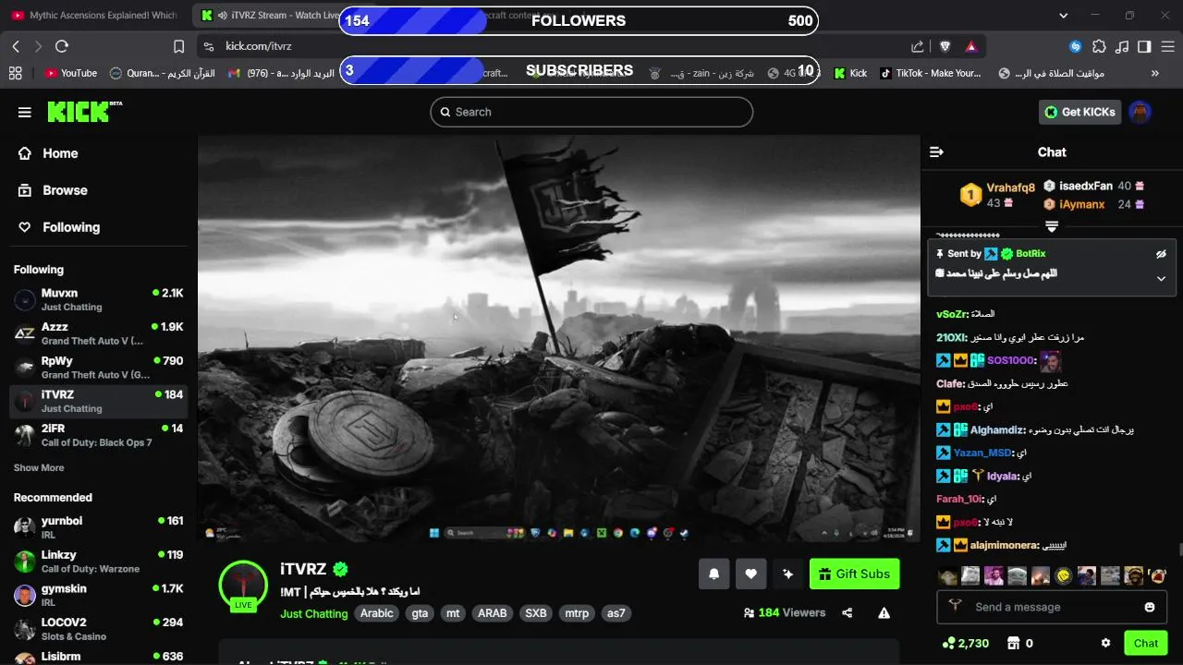The height and width of the screenshot is (665, 1183).
Task: Select the Arabic tag
Action: coord(376,613)
